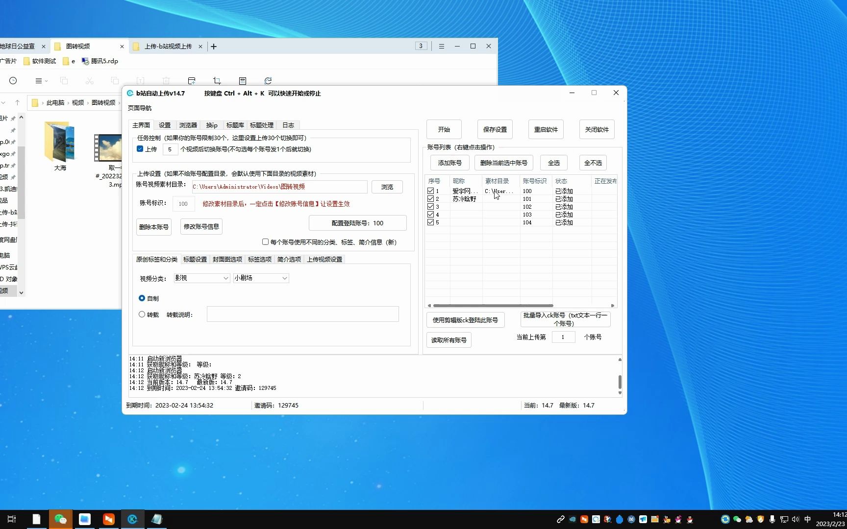Open the 腾讯5.rdp shortcut
Image resolution: width=847 pixels, height=529 pixels.
click(100, 61)
